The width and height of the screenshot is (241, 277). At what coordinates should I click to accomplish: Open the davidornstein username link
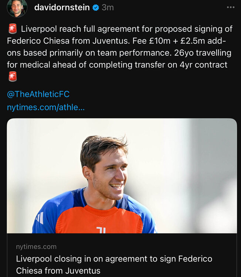click(x=62, y=7)
